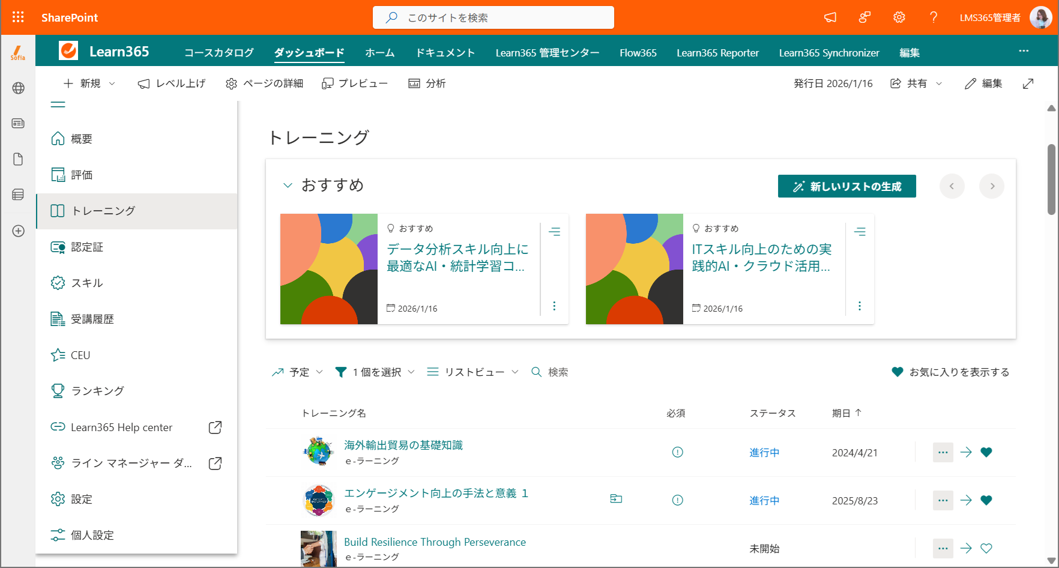Select 受講履歴 in the sidebar
Viewport: 1059px width, 568px height.
(137, 319)
